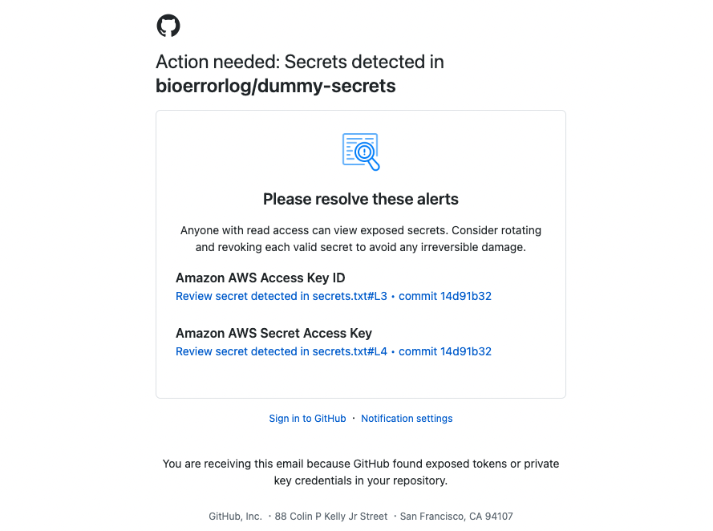Click the paragraph about rotating and revoking secrets
This screenshot has height=531, width=713.
coord(361,239)
